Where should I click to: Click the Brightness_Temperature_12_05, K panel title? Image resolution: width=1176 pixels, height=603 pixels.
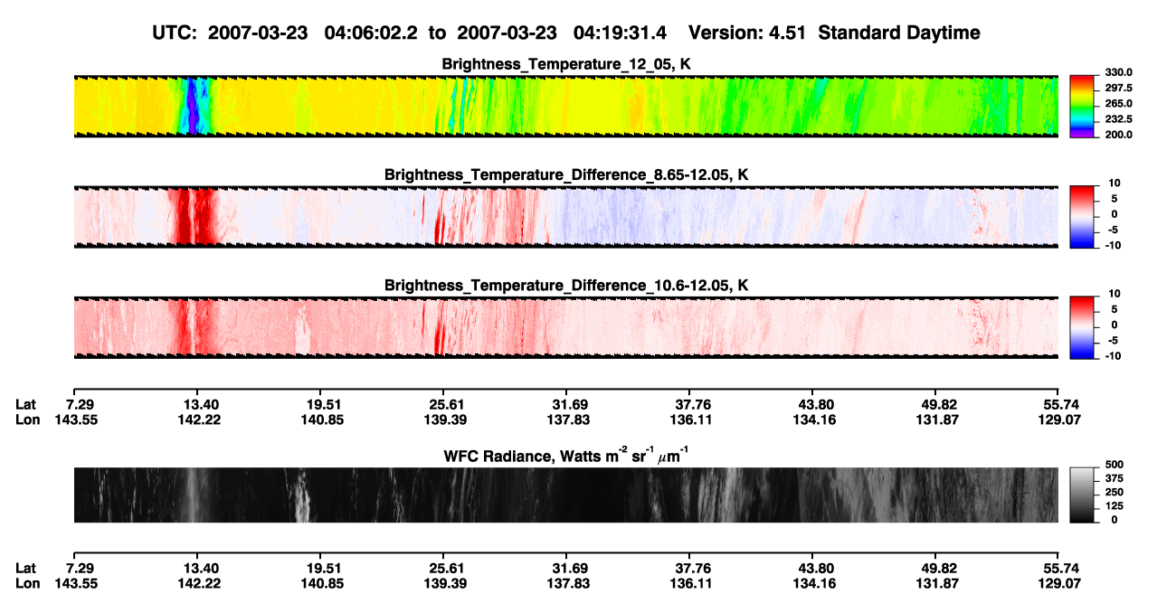566,64
